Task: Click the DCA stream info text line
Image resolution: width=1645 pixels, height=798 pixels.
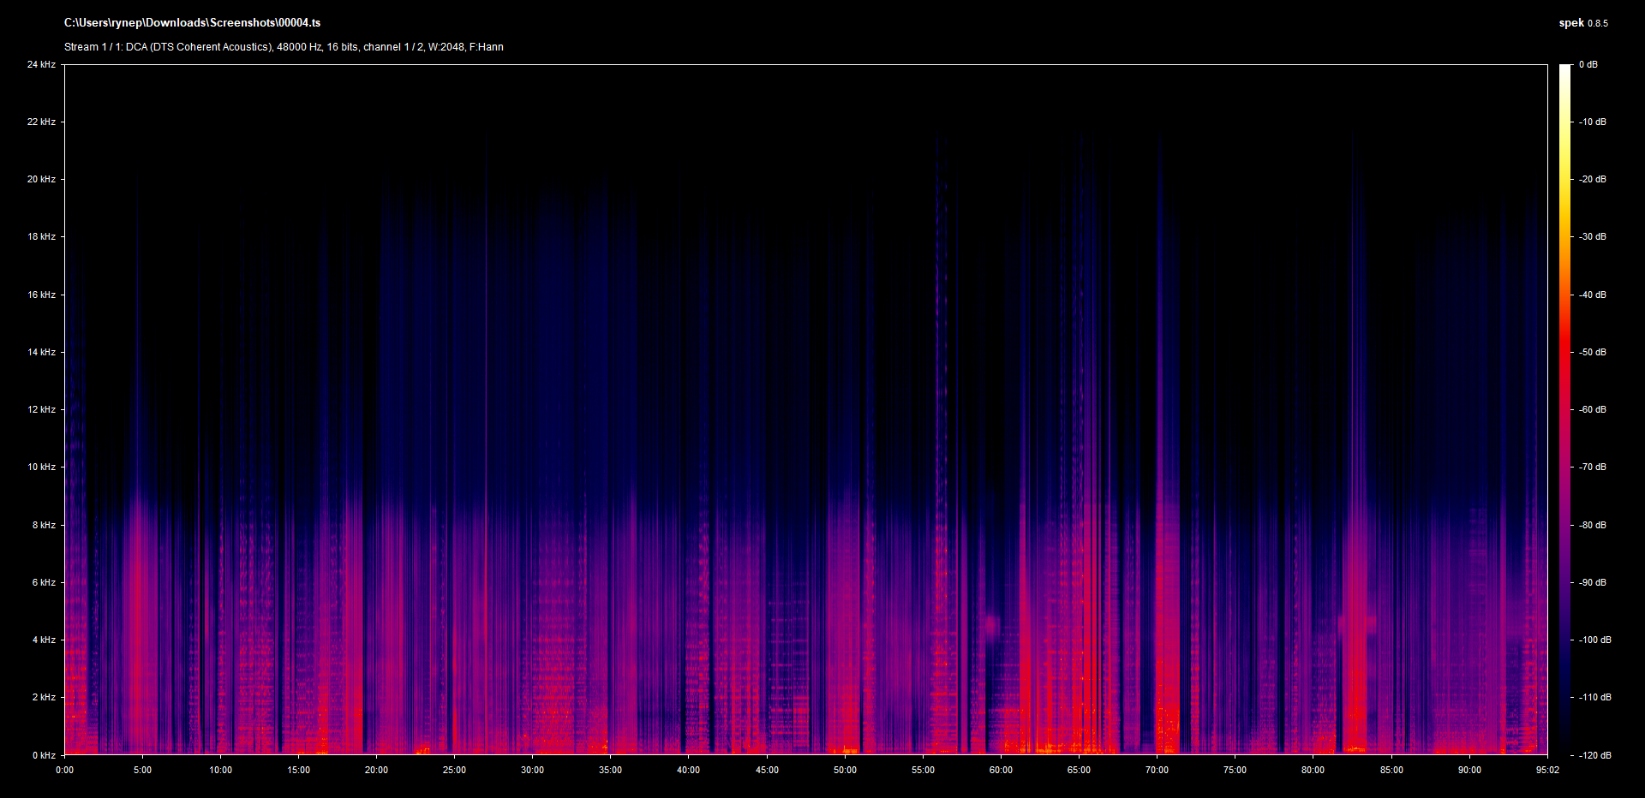Action: coord(284,47)
